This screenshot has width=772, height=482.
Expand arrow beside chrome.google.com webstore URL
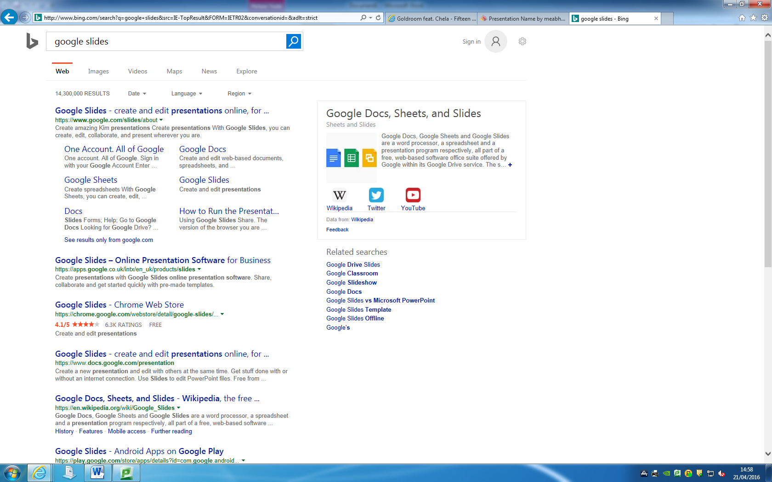tap(222, 314)
